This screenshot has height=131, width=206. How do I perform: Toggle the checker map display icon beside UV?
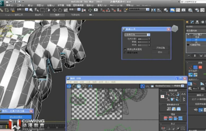coord(142,86)
